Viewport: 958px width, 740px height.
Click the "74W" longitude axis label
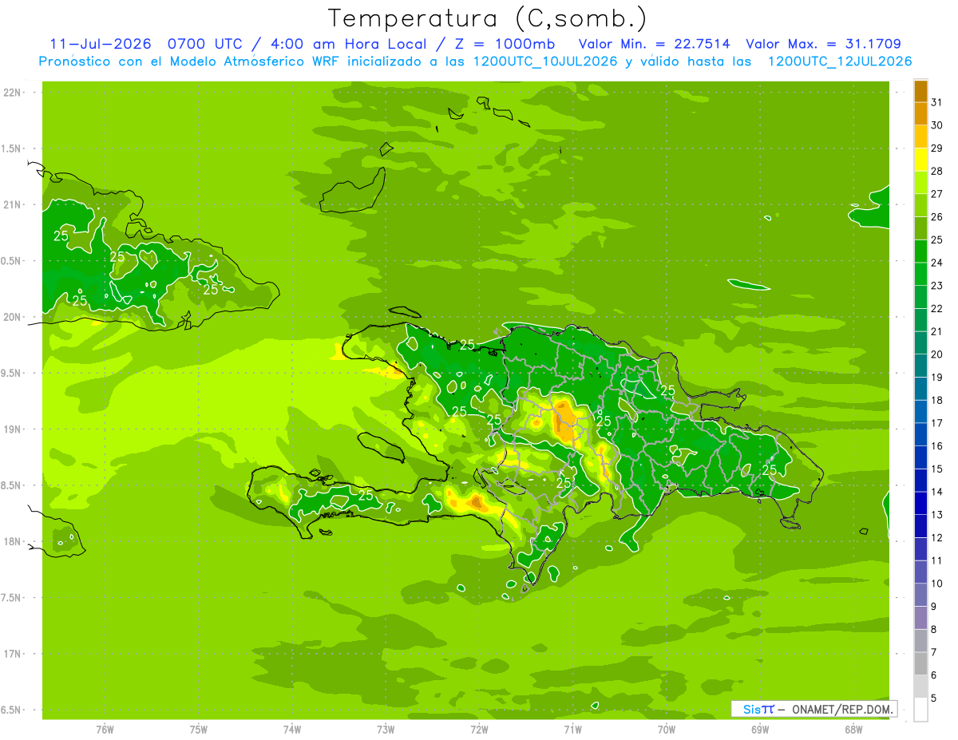click(292, 729)
